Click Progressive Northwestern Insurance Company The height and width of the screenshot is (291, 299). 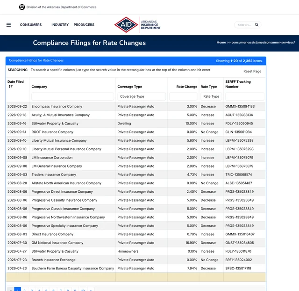click(68, 217)
